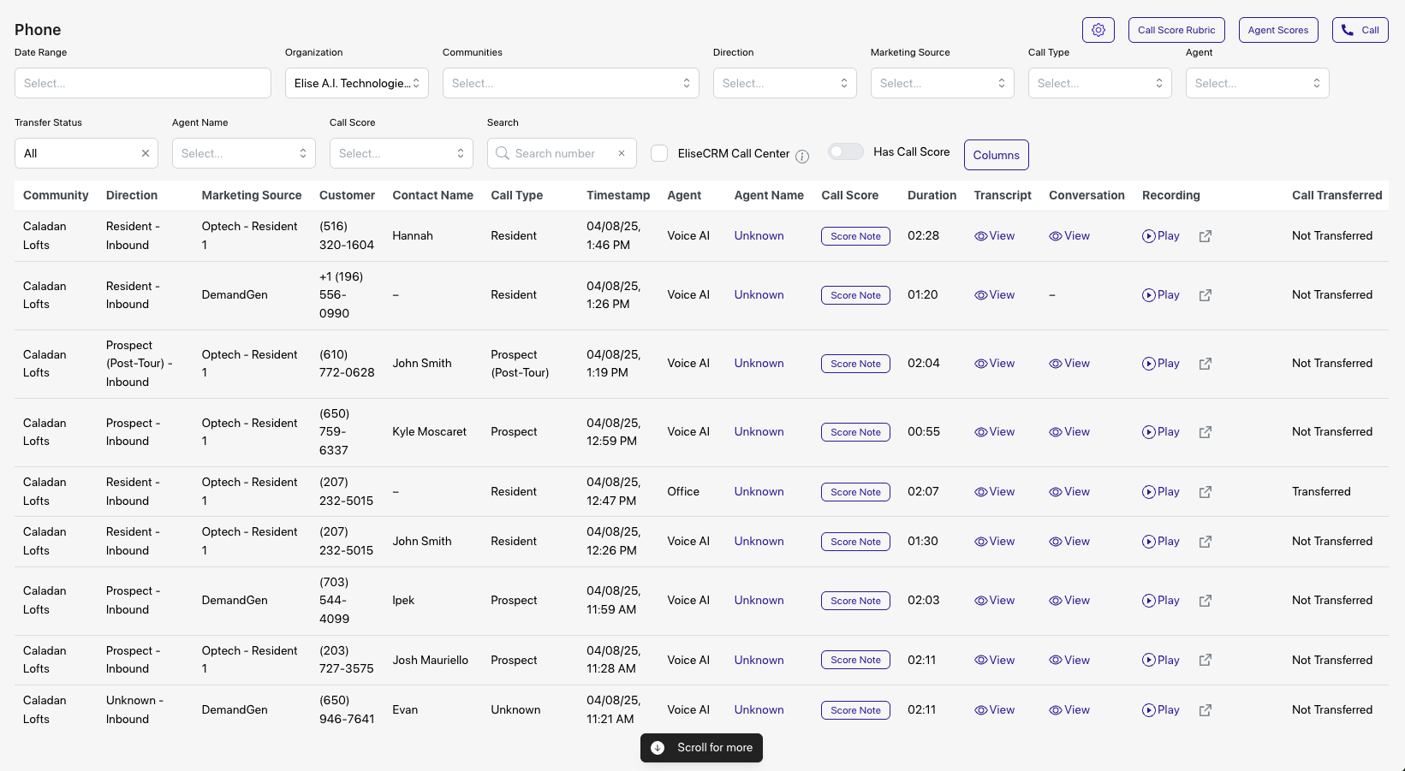
Task: Click the 'Transferred' status cell
Action: [1321, 492]
